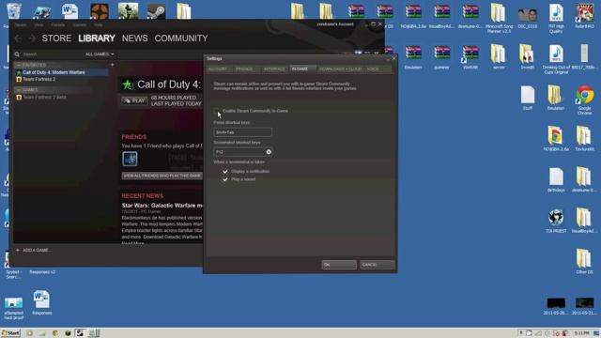Open attempted hack proof desktop icon
This screenshot has height=338, width=601.
click(14, 308)
